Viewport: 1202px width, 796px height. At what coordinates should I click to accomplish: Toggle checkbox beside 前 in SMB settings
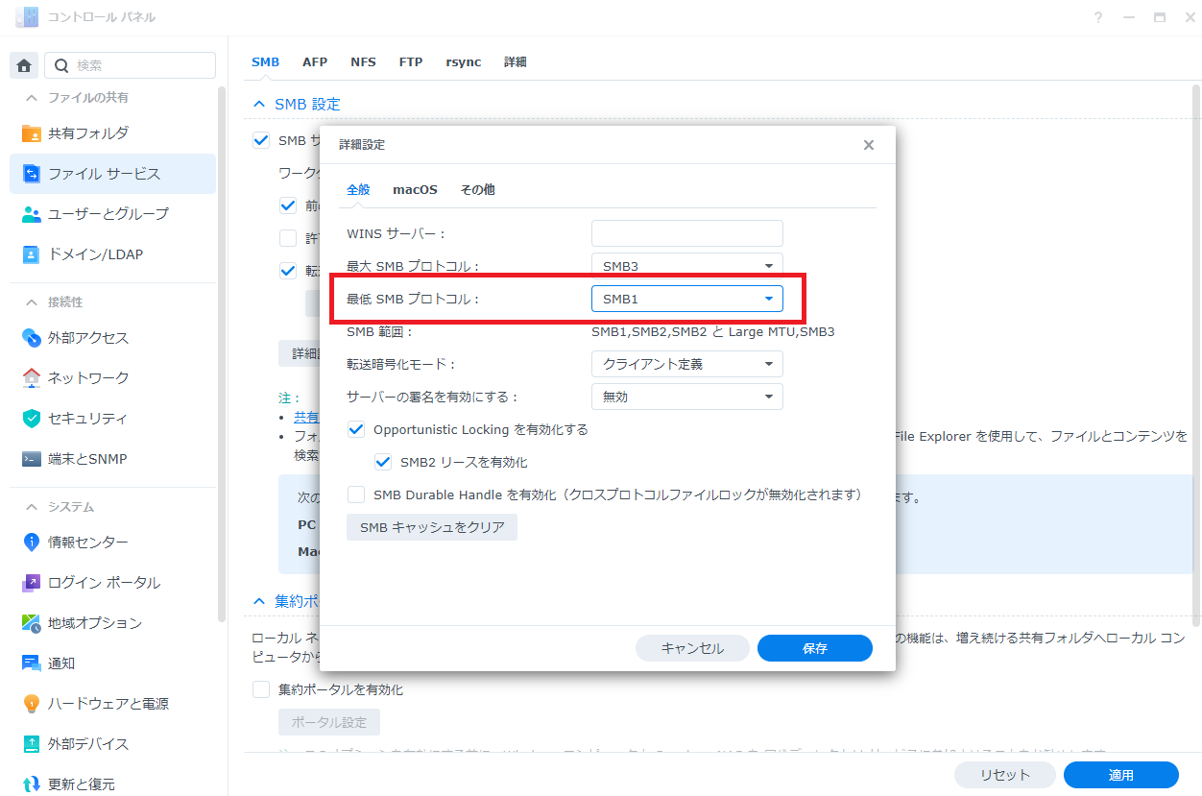click(288, 205)
